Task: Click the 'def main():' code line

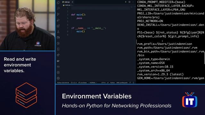Action: 78,15
